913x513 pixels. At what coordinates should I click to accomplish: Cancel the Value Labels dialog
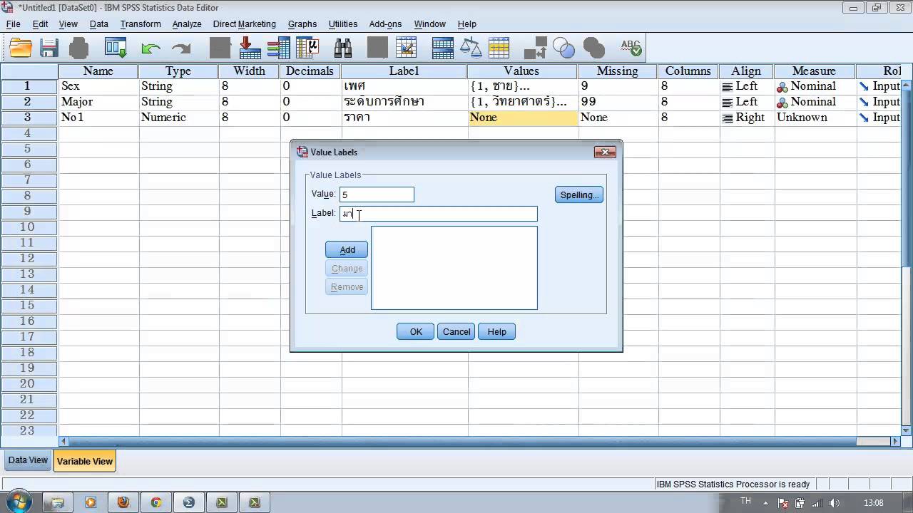point(456,331)
